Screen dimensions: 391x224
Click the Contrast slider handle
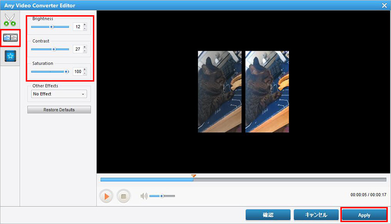54,49
